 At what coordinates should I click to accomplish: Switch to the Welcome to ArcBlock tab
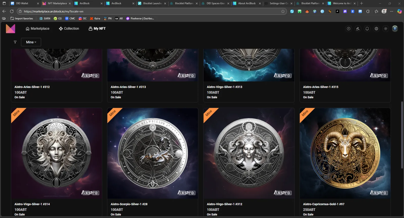click(342, 3)
